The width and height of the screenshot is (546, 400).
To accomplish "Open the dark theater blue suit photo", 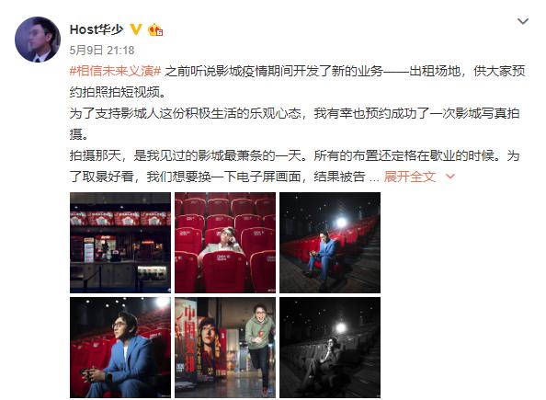I will pos(330,243).
